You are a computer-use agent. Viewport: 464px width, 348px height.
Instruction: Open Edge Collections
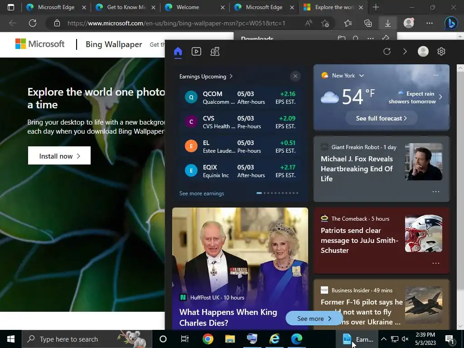point(368,23)
